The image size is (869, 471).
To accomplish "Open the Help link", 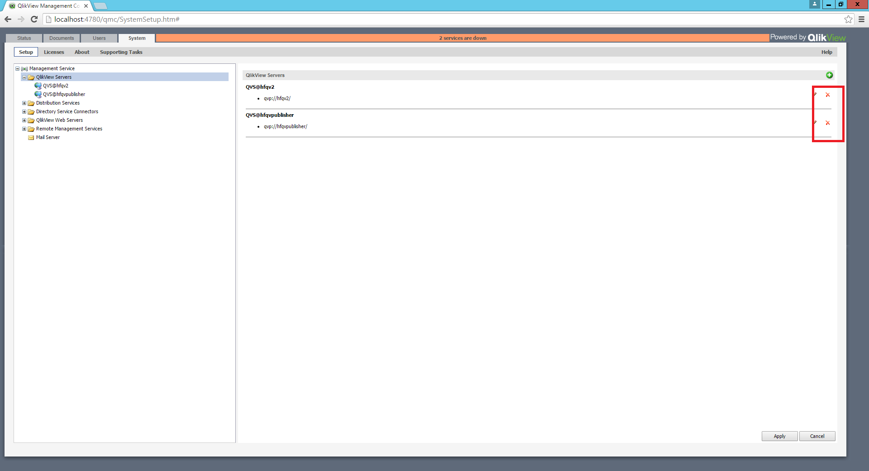I will click(827, 52).
